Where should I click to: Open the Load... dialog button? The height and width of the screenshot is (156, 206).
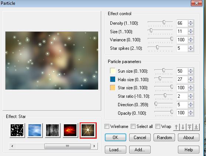coord(116,150)
